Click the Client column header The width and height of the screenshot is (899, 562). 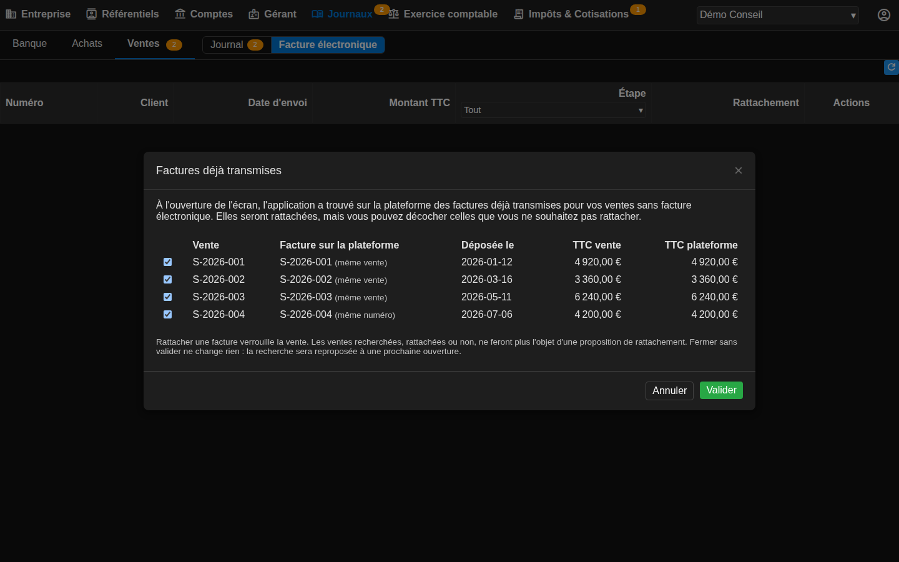pyautogui.click(x=154, y=103)
